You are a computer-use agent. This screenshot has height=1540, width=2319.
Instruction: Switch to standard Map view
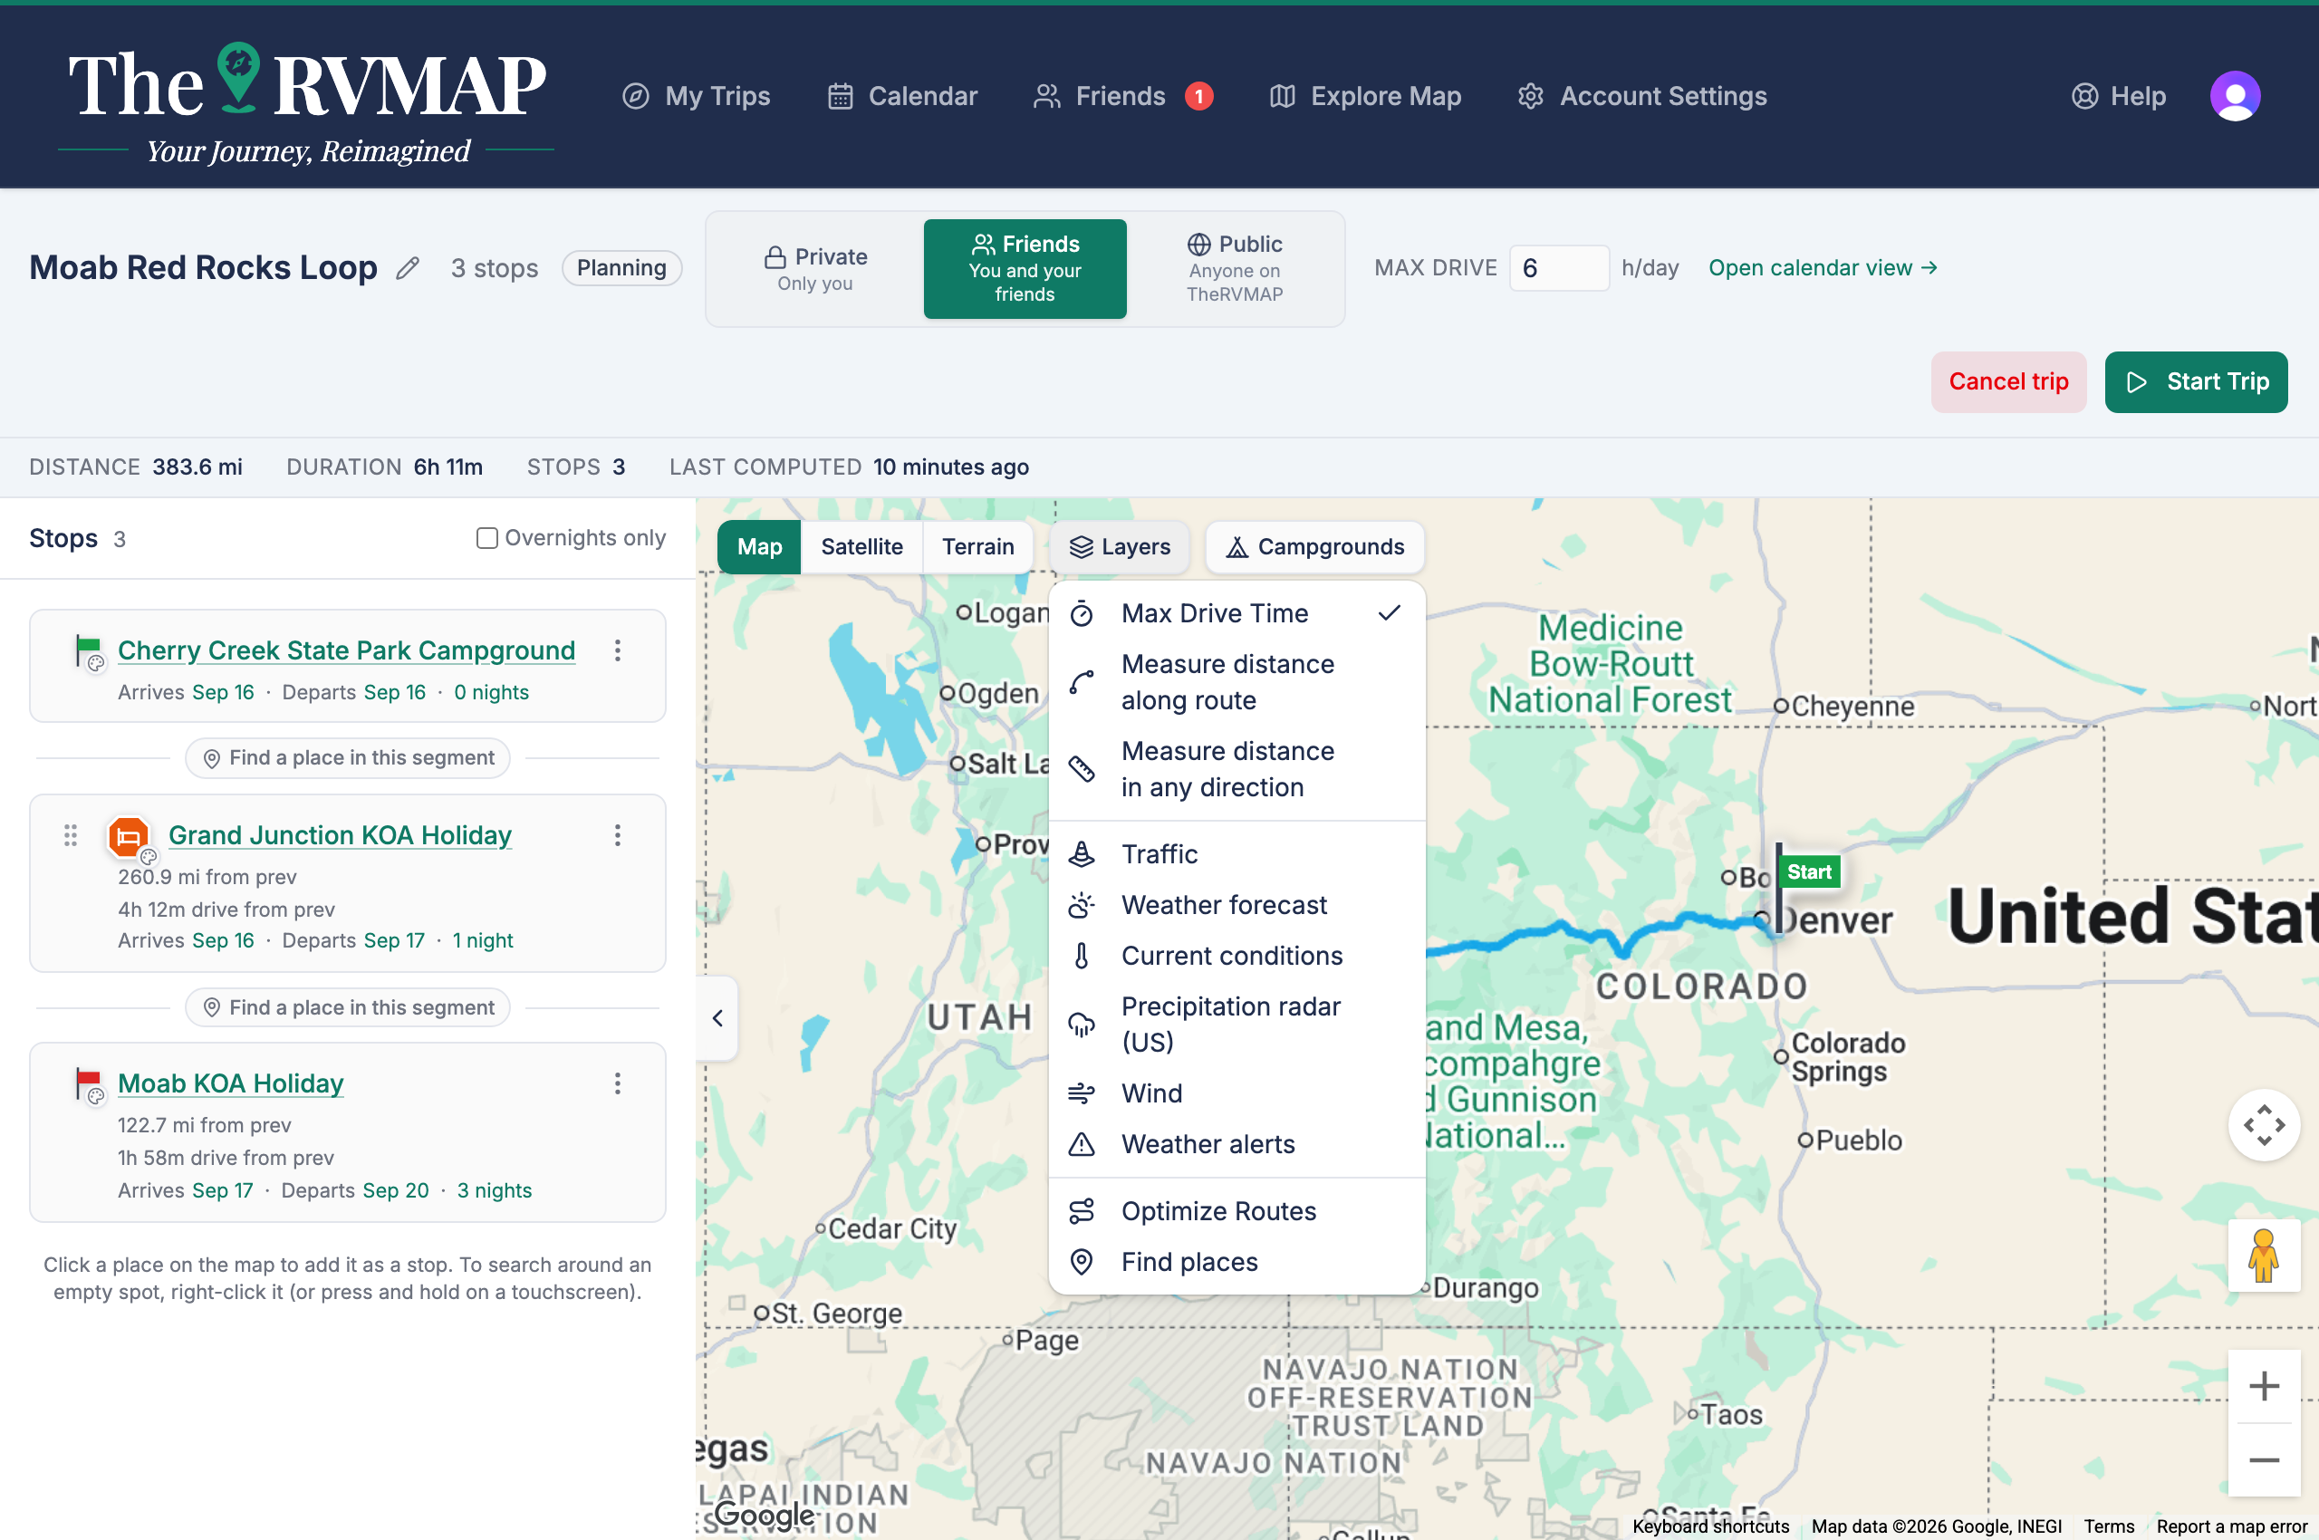point(759,547)
